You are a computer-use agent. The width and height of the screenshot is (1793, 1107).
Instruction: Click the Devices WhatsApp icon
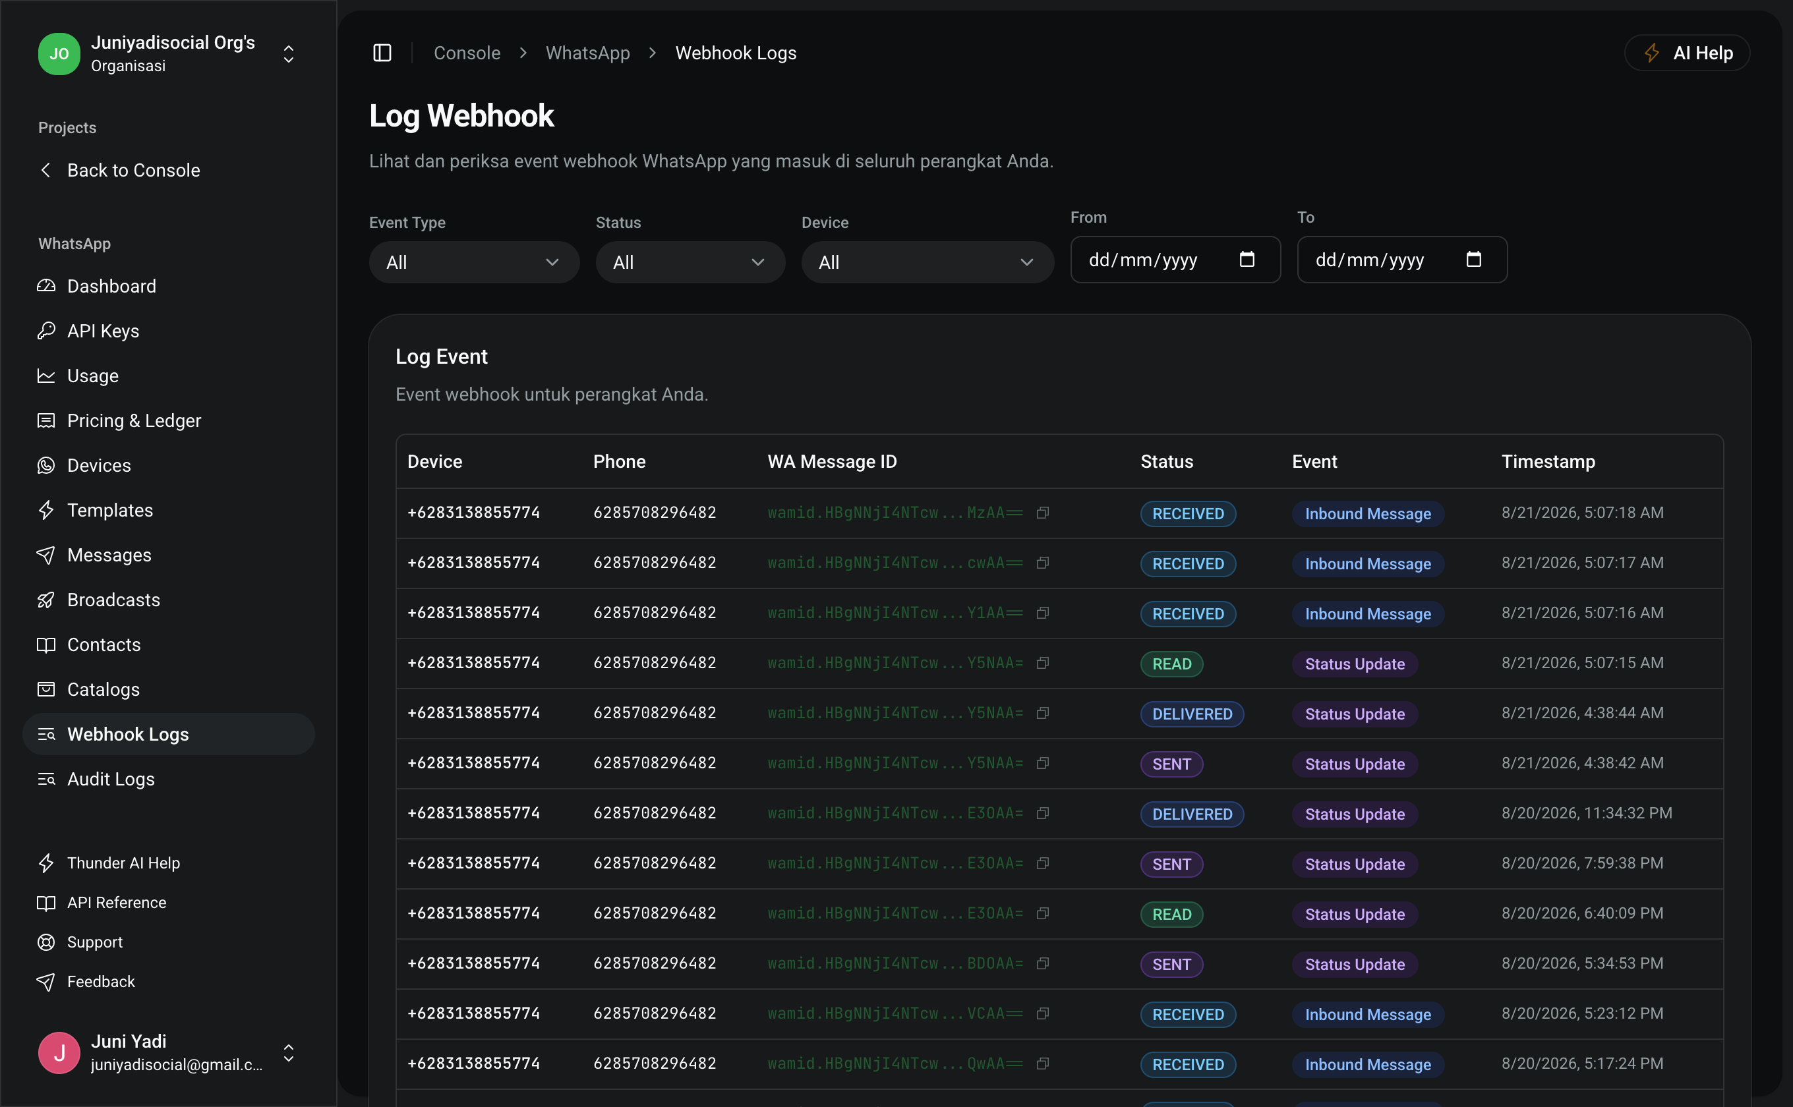pyautogui.click(x=46, y=465)
